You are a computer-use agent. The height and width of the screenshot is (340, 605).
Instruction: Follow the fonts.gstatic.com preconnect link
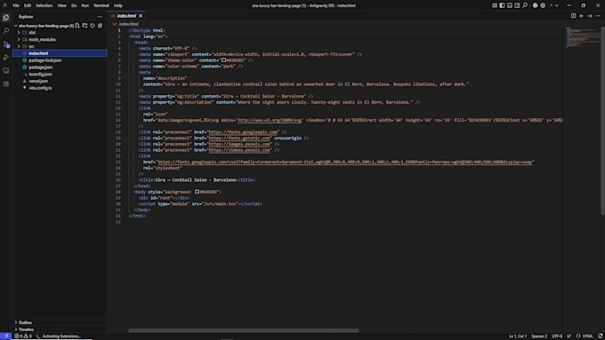point(239,138)
